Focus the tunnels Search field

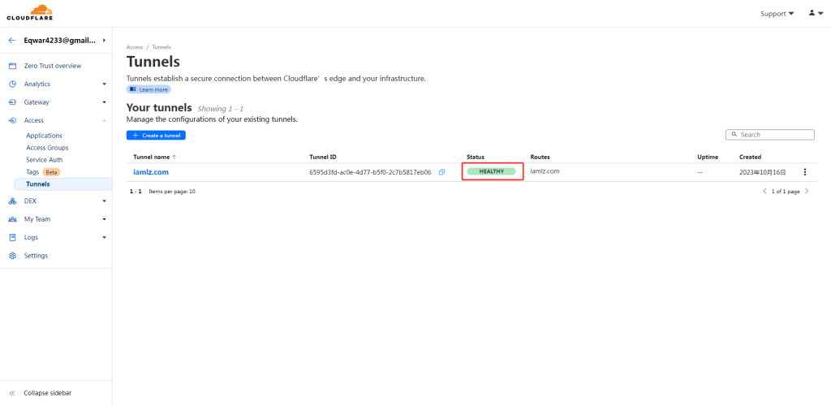(769, 135)
